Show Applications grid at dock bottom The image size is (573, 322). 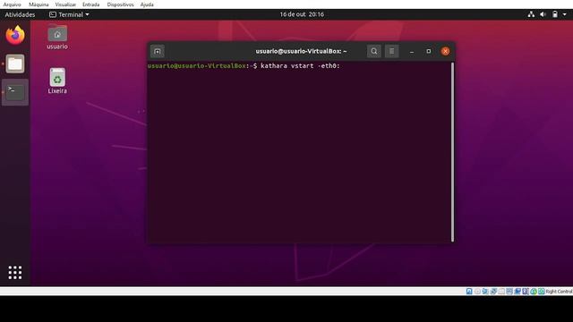15,273
